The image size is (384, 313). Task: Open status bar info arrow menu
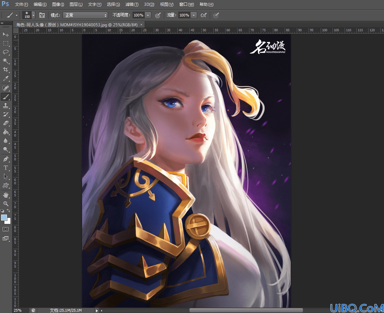(x=97, y=311)
